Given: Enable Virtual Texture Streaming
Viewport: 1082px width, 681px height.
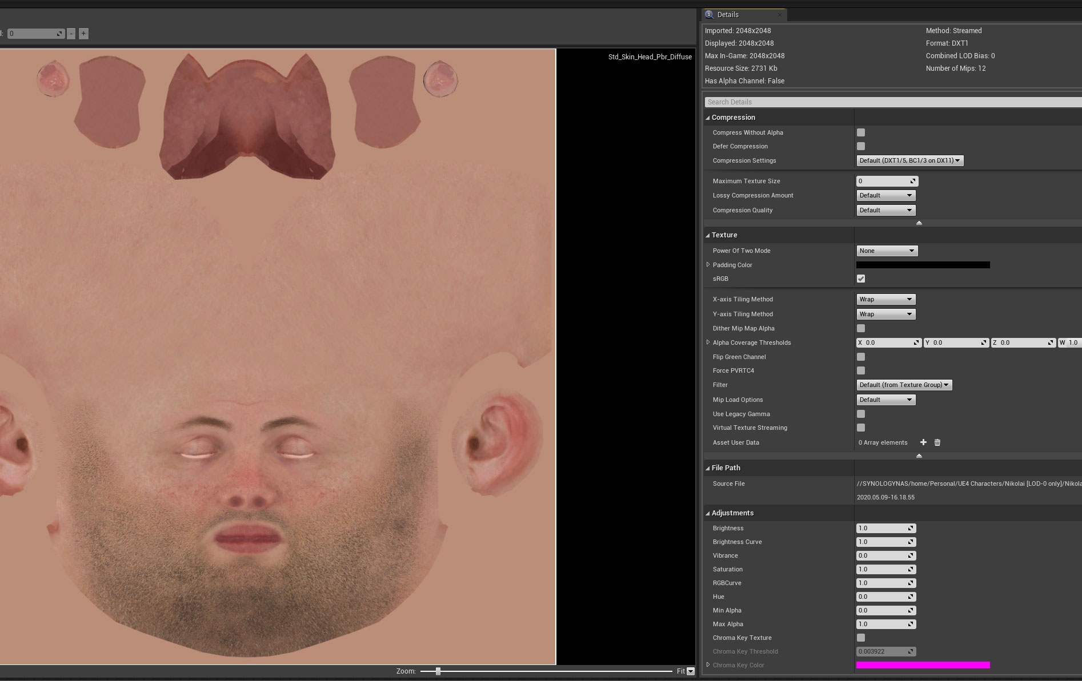Looking at the screenshot, I should coord(861,428).
